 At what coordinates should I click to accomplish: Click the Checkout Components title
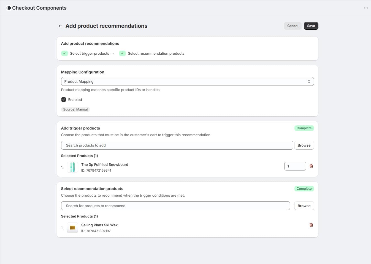point(39,8)
